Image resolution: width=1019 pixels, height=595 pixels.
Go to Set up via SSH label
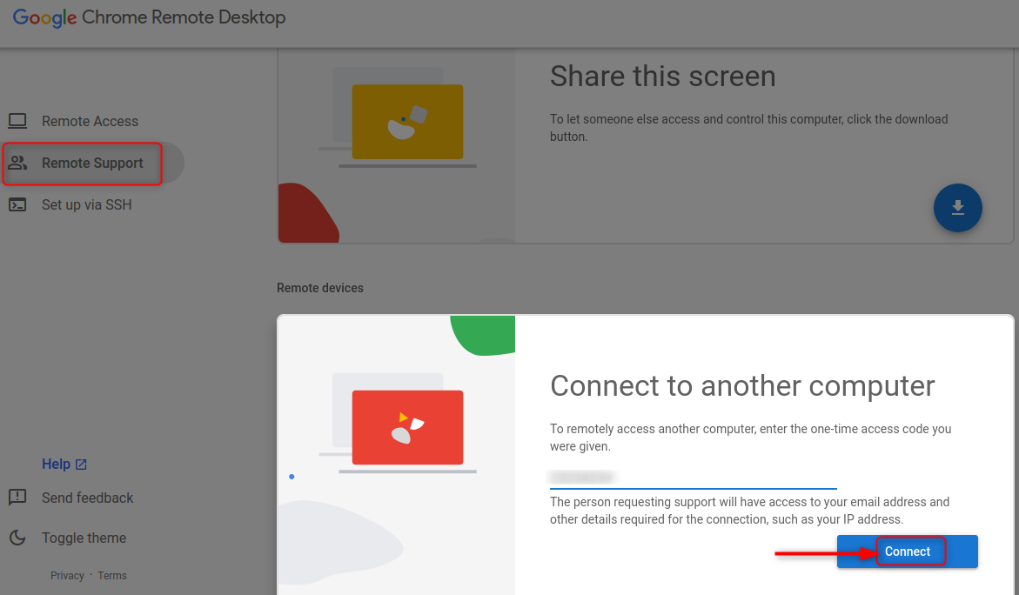click(x=86, y=204)
